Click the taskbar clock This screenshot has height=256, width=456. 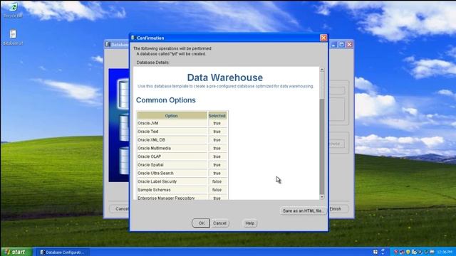coord(445,252)
